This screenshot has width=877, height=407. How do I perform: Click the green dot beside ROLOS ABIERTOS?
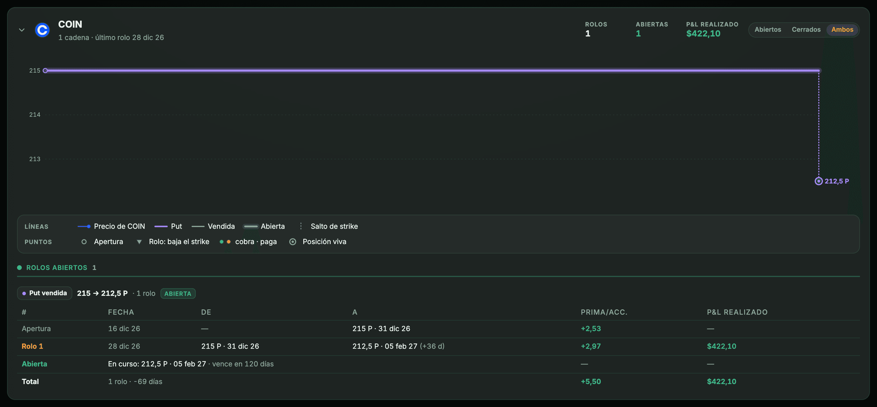pyautogui.click(x=19, y=268)
